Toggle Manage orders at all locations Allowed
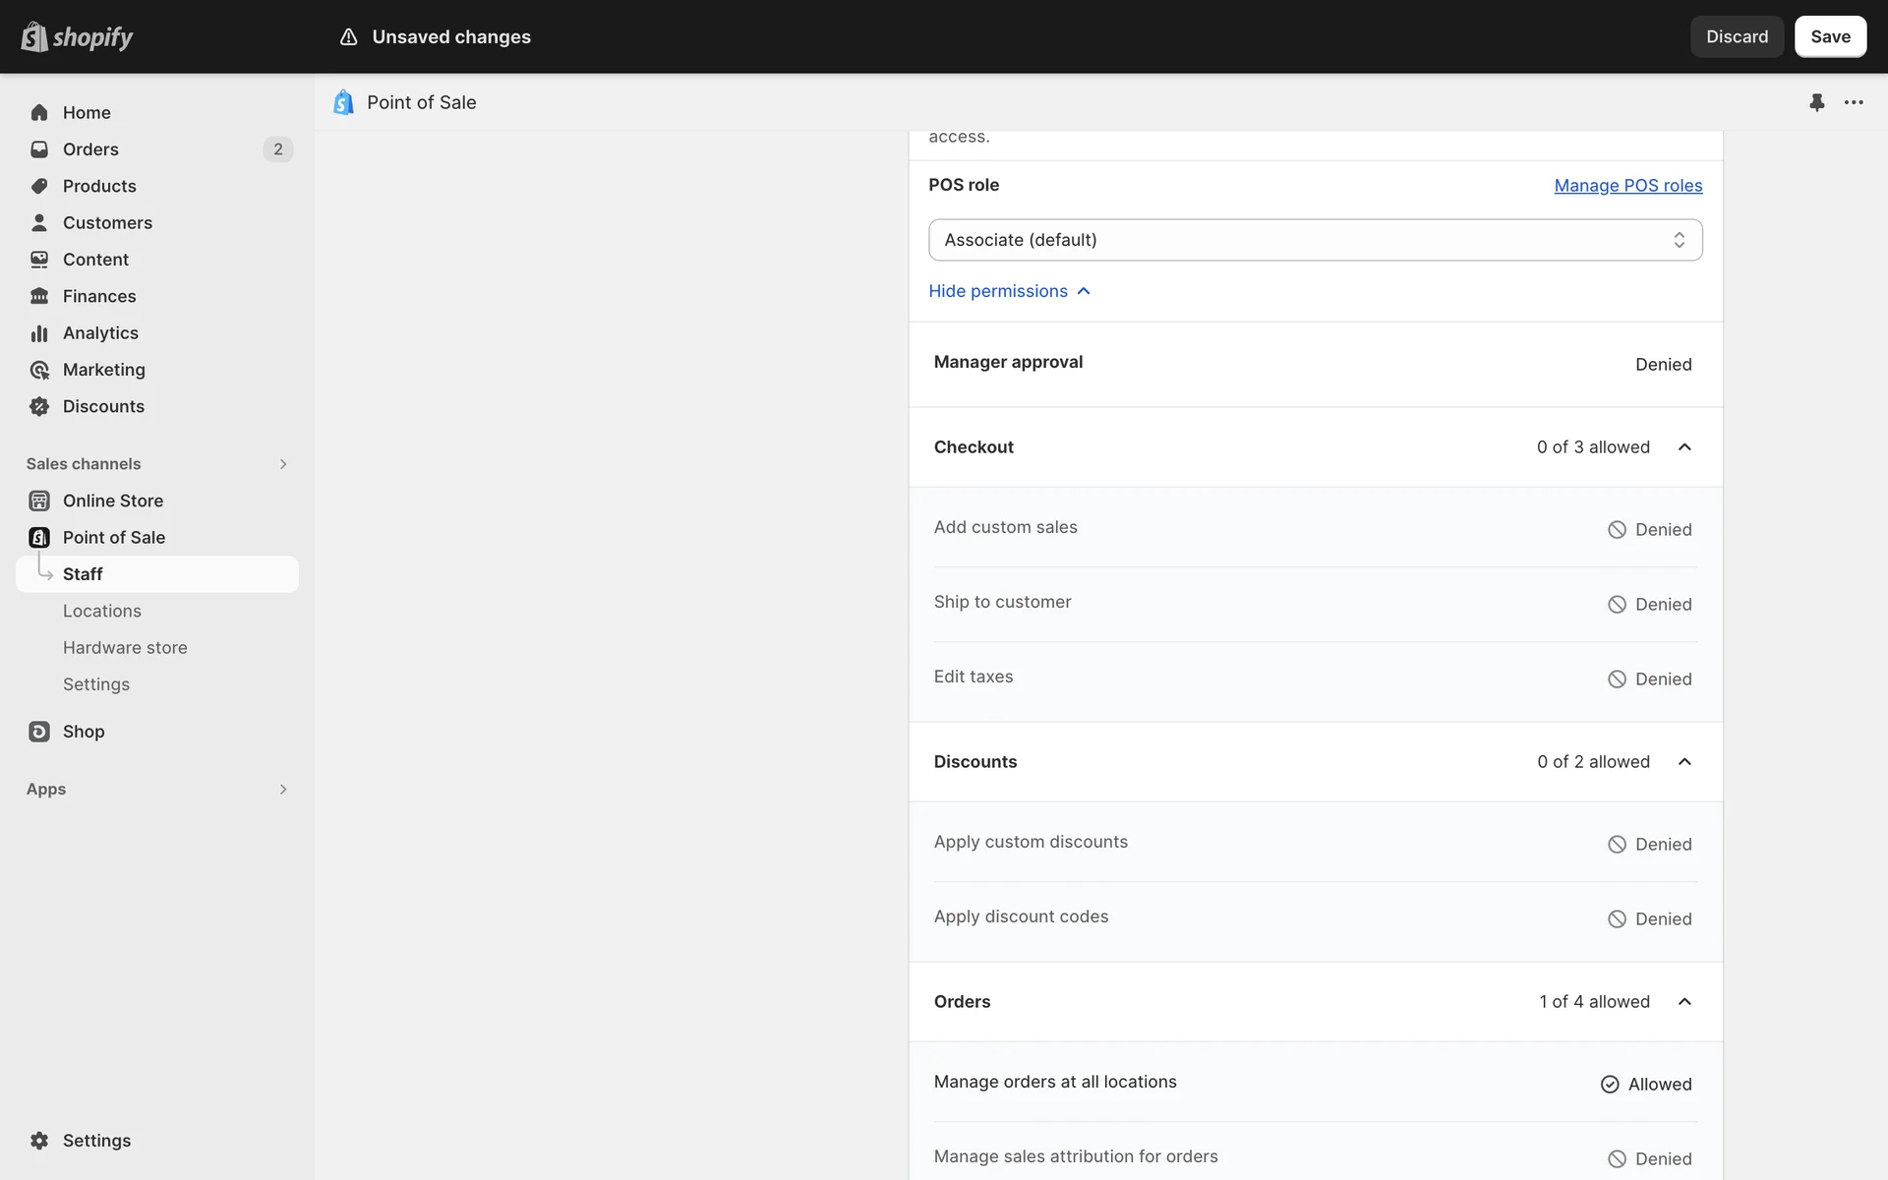This screenshot has width=1888, height=1180. 1645,1085
